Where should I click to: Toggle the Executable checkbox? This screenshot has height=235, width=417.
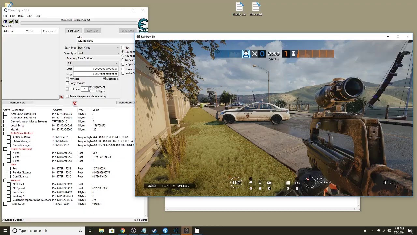tap(104, 79)
